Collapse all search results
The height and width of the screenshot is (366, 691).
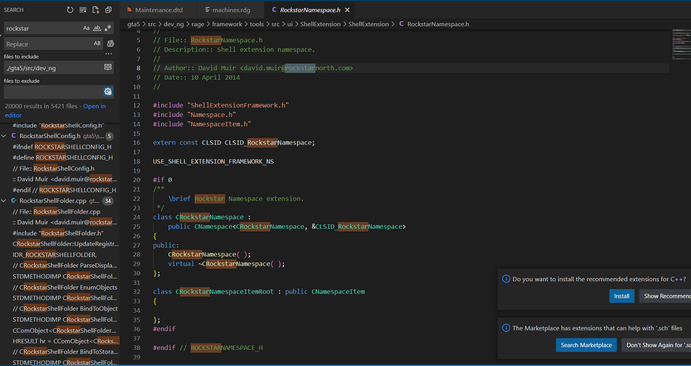(x=108, y=10)
